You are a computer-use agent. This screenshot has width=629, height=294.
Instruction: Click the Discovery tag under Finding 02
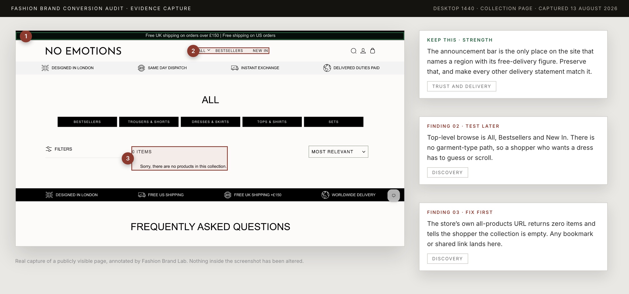(x=447, y=173)
